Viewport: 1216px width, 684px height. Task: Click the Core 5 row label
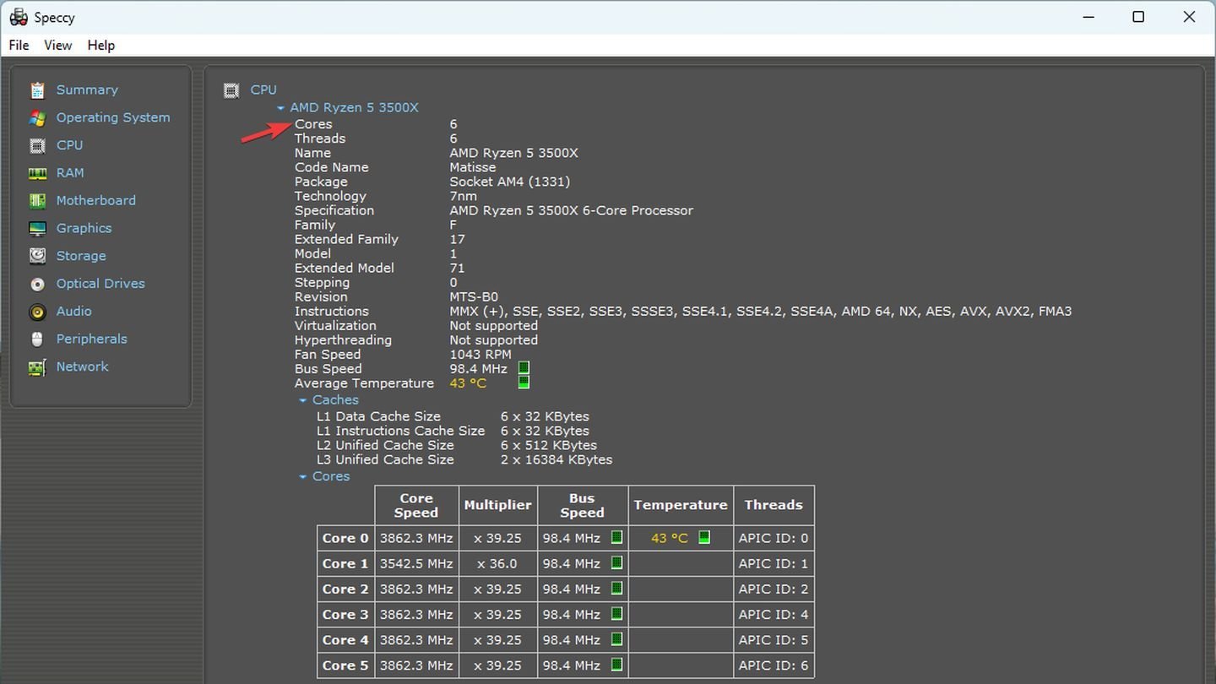click(x=345, y=665)
